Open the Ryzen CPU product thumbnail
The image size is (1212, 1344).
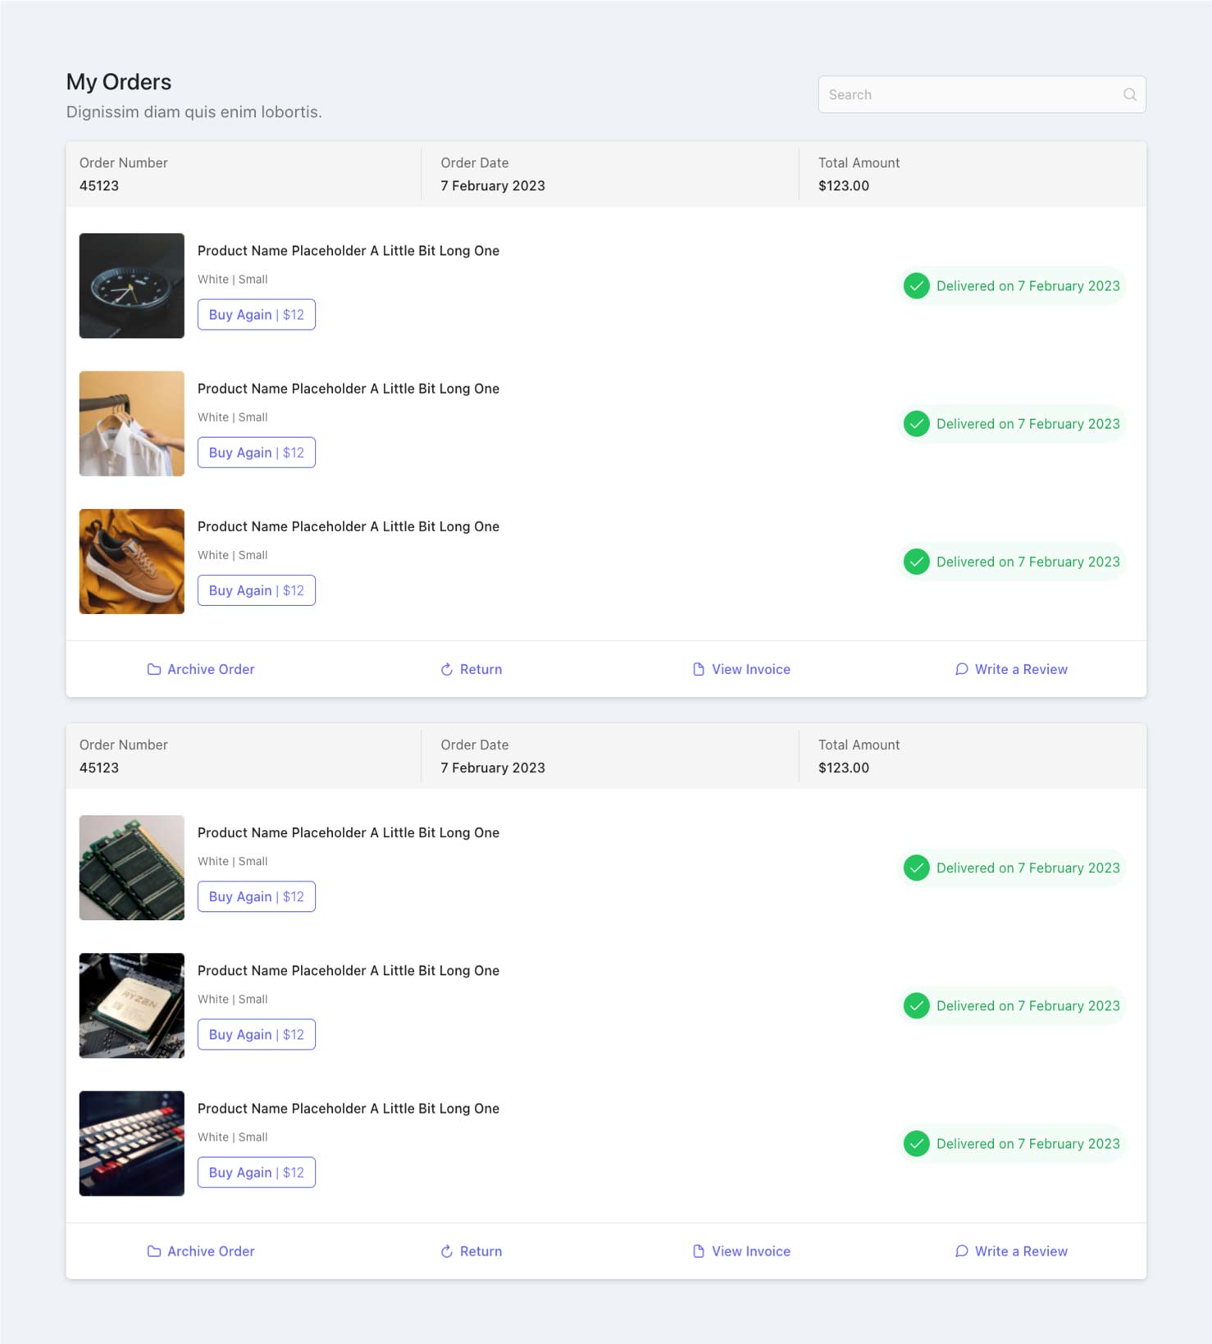click(132, 1005)
